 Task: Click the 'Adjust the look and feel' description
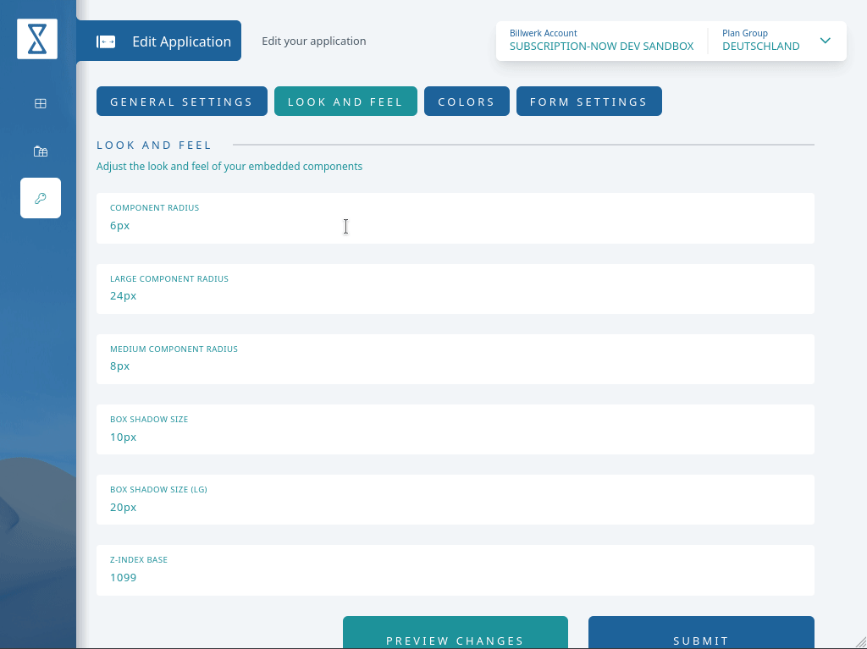click(229, 167)
